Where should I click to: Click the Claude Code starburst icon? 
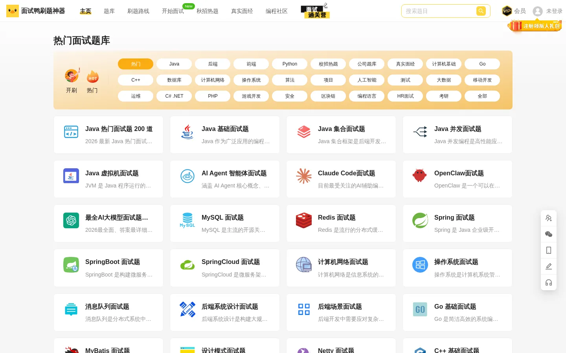(304, 176)
